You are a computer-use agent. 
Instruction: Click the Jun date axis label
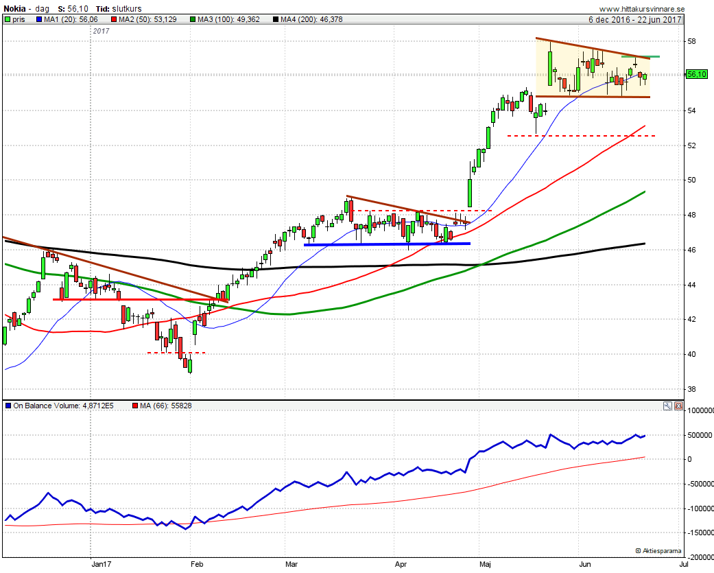[584, 564]
